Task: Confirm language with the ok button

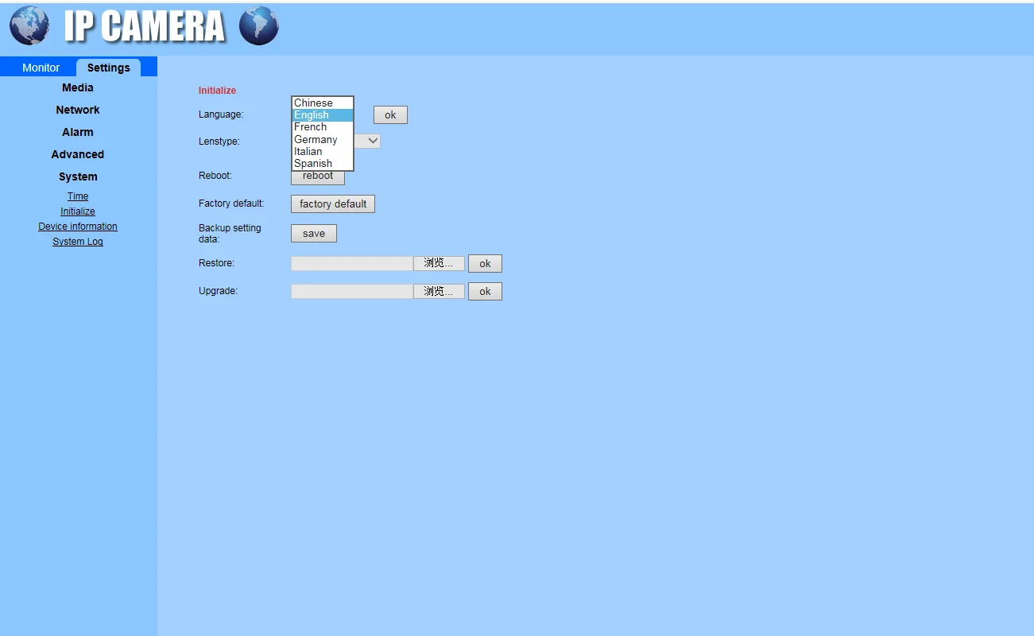Action: pos(390,115)
